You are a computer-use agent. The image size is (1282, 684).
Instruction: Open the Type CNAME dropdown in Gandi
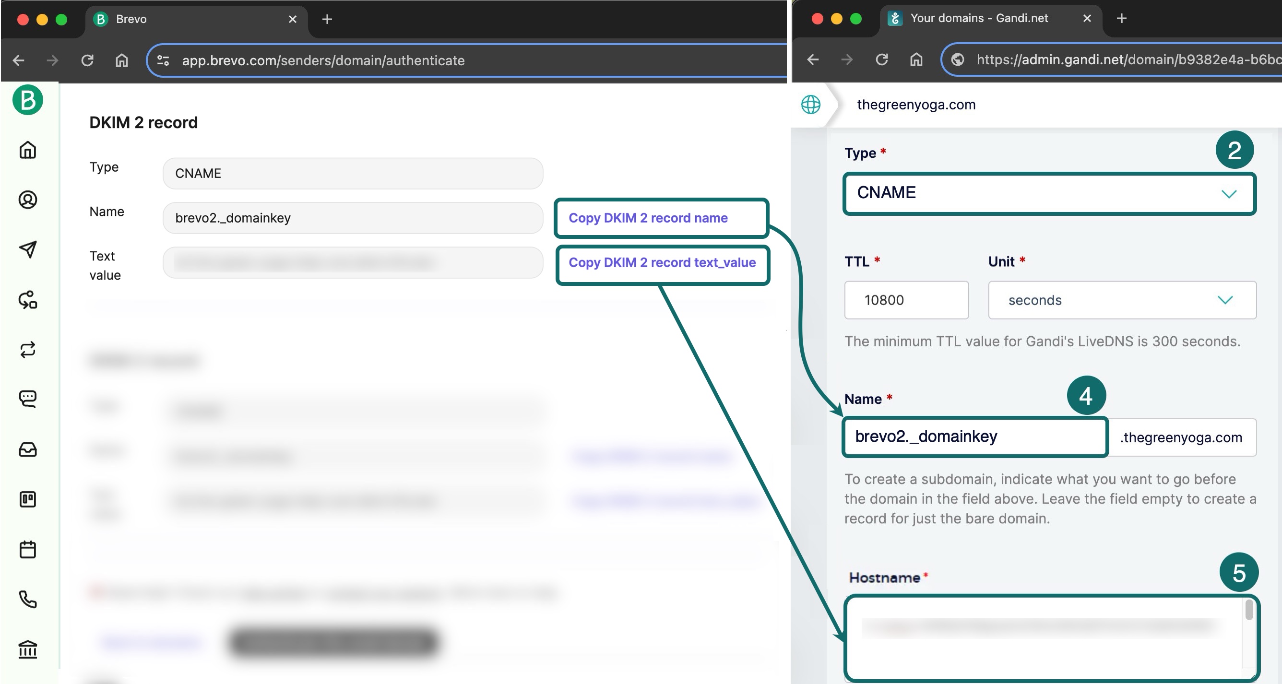(x=1049, y=193)
